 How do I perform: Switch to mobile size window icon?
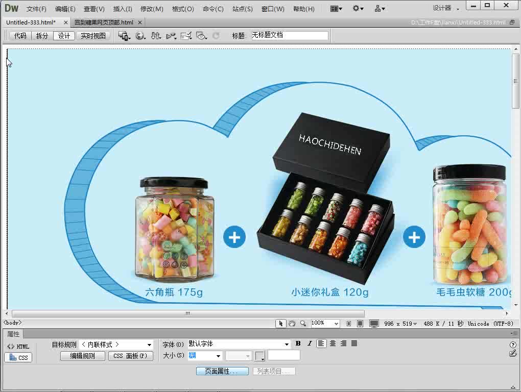(x=348, y=324)
